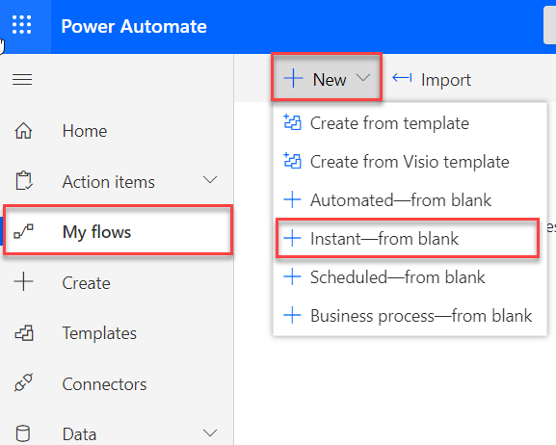The image size is (556, 445).
Task: Click the plus icon beside Business process—from blank
Action: tap(293, 315)
